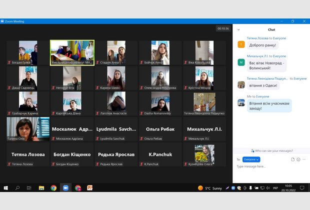Screen dimensions: 310x210
Task: Select the highlighted Хмельницький інститут video tile
Action: (72, 52)
